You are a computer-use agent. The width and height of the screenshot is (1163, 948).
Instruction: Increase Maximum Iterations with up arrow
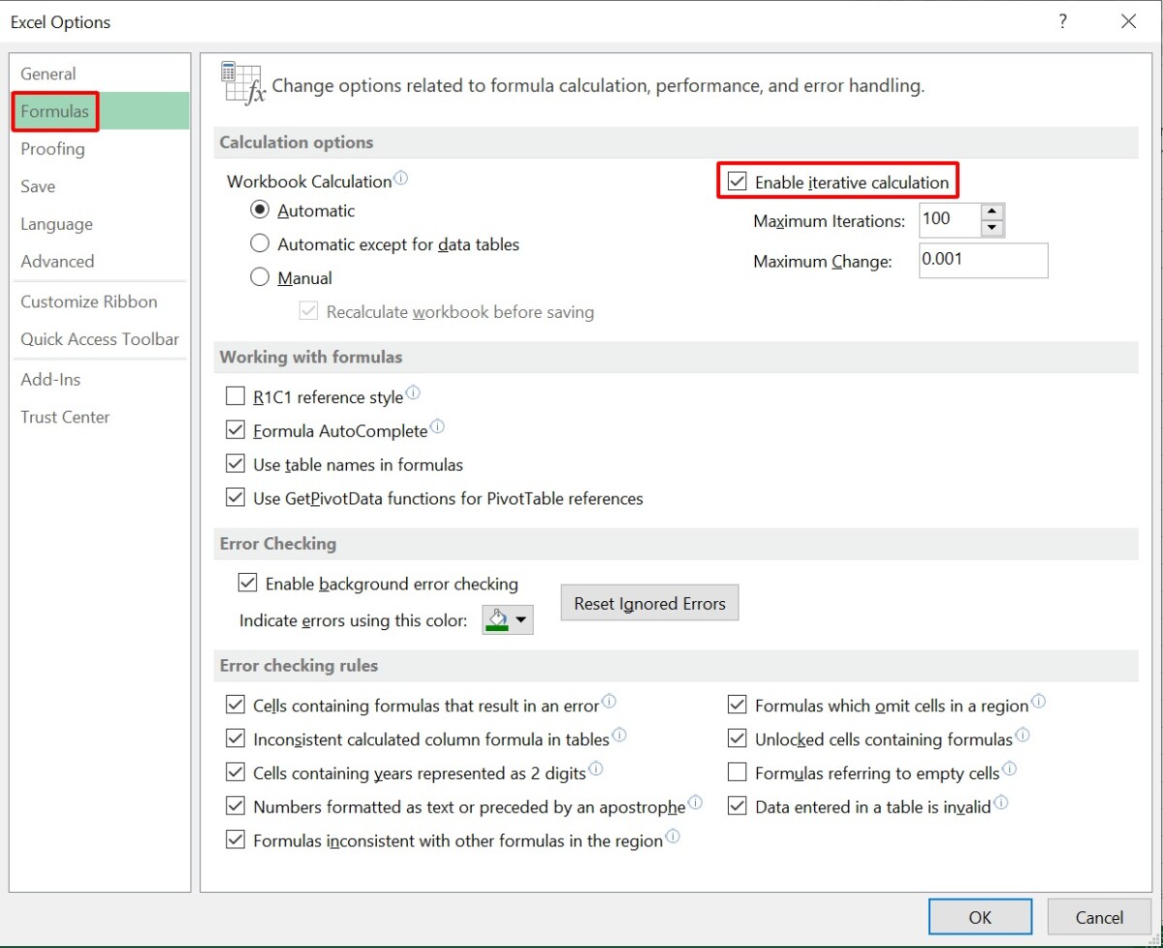[991, 211]
